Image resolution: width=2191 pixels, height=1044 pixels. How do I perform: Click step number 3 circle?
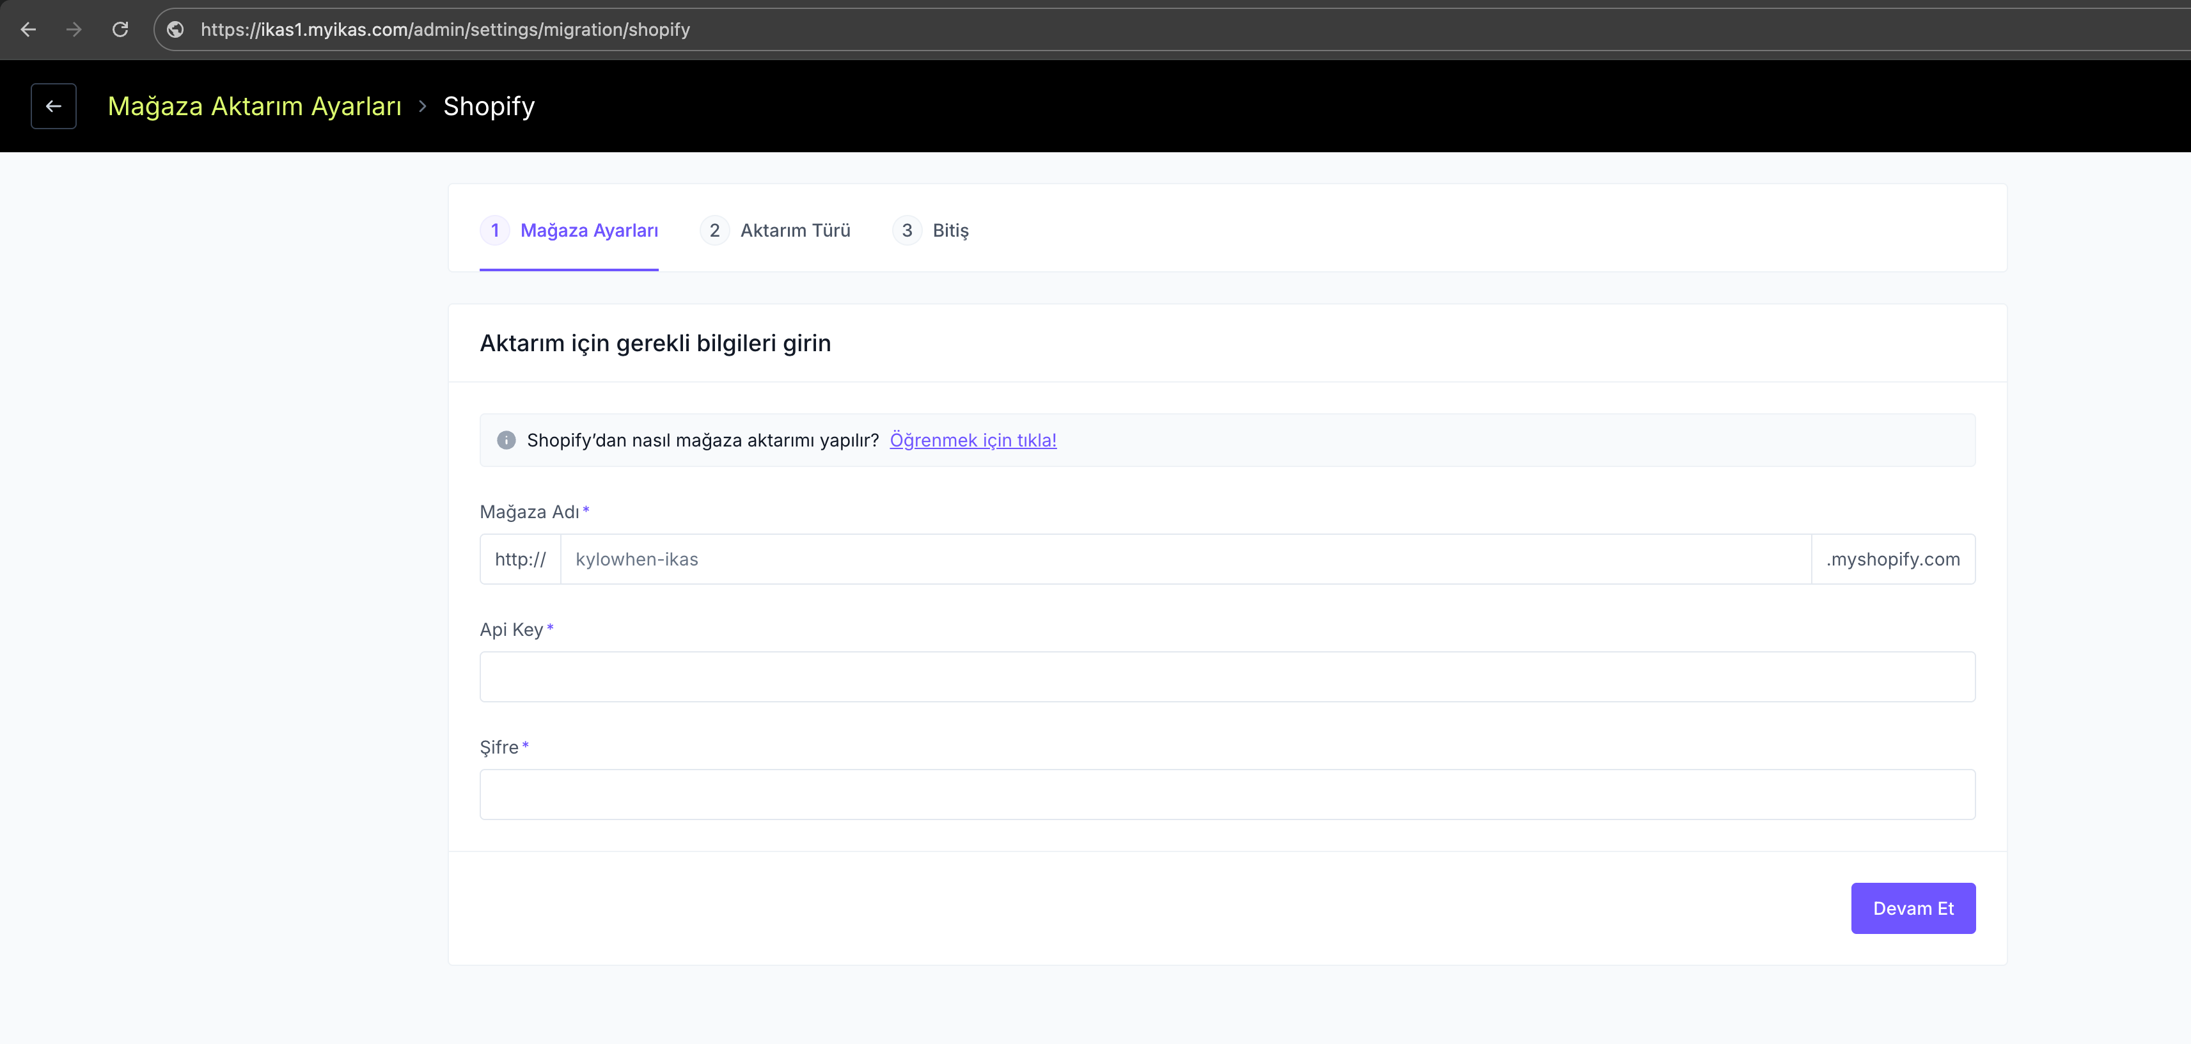(907, 230)
